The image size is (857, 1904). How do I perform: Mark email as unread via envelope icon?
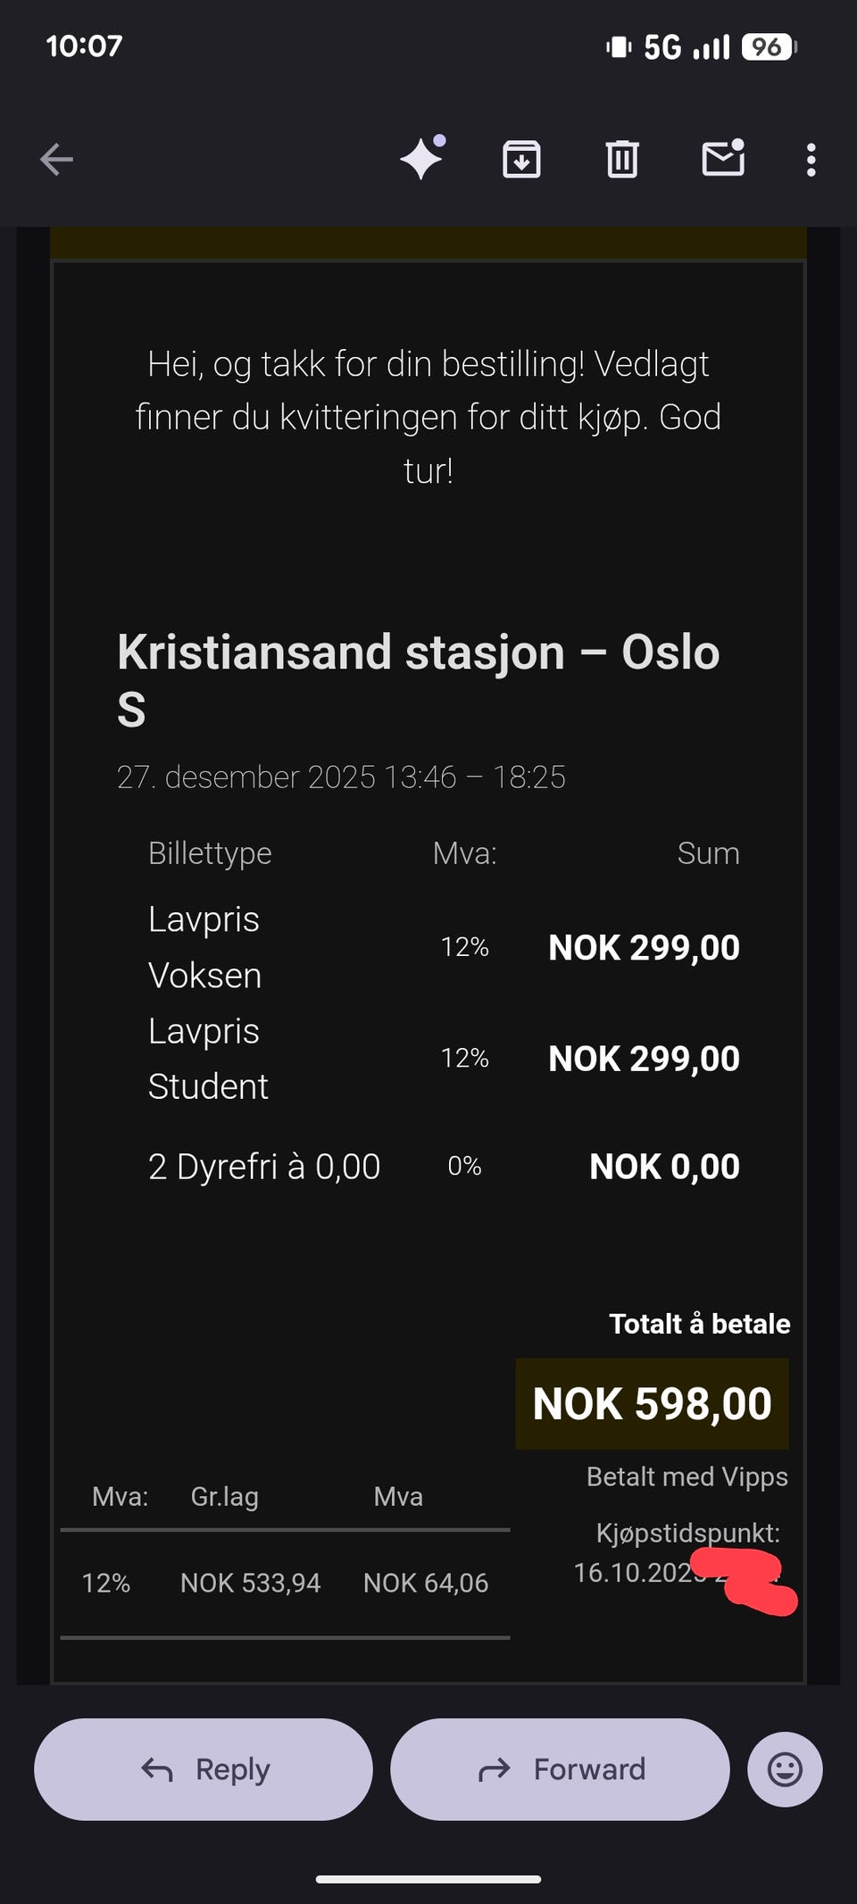point(723,158)
